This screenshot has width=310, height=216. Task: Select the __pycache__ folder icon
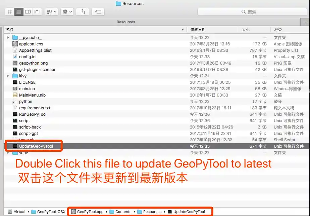click(15, 37)
